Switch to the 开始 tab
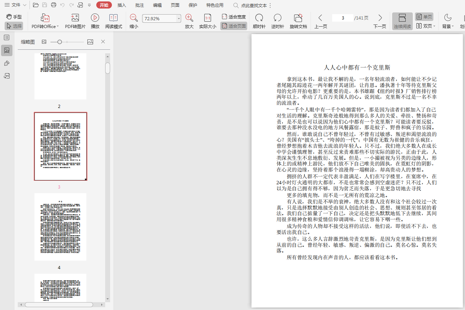The height and width of the screenshot is (310, 465). [x=104, y=5]
